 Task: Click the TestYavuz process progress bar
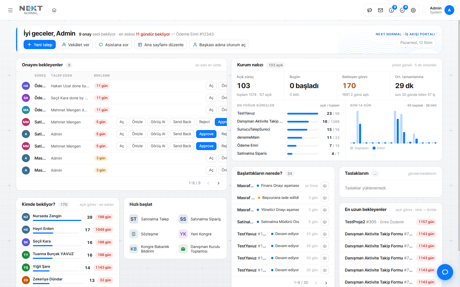click(x=302, y=114)
